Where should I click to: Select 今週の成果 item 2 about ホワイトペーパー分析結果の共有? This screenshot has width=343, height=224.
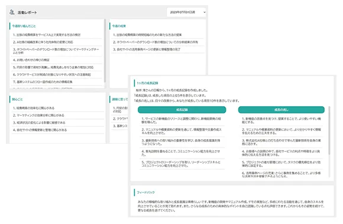(x=157, y=42)
